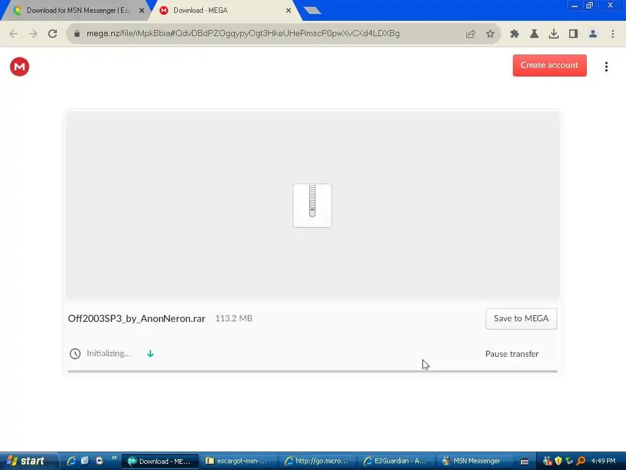The width and height of the screenshot is (626, 470).
Task: Click the site lock icon in address bar
Action: (77, 34)
